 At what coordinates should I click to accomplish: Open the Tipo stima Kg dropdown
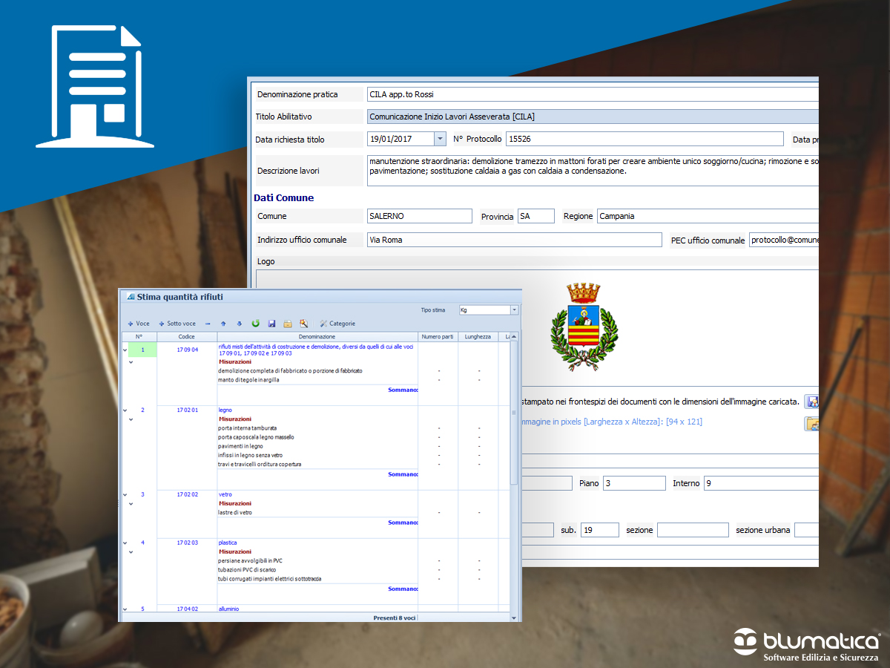click(x=514, y=310)
